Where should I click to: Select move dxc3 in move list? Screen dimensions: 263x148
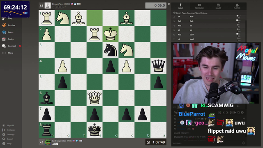point(192,39)
